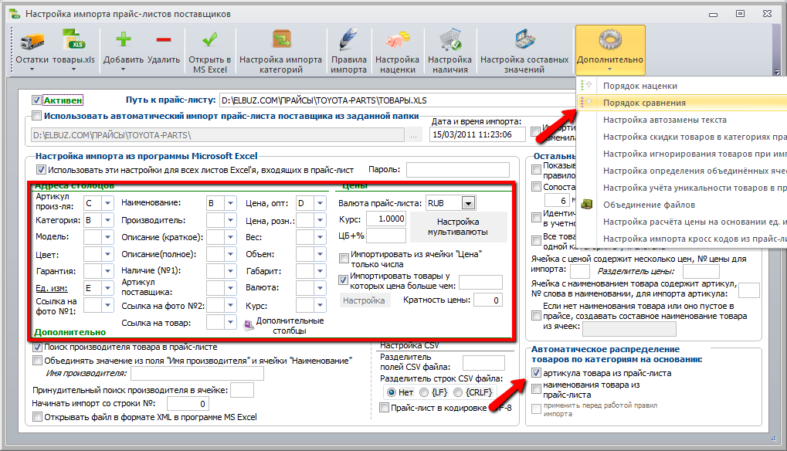Image resolution: width=787 pixels, height=451 pixels.
Task: Toggle use settings for all Excel sheets
Action: click(41, 170)
